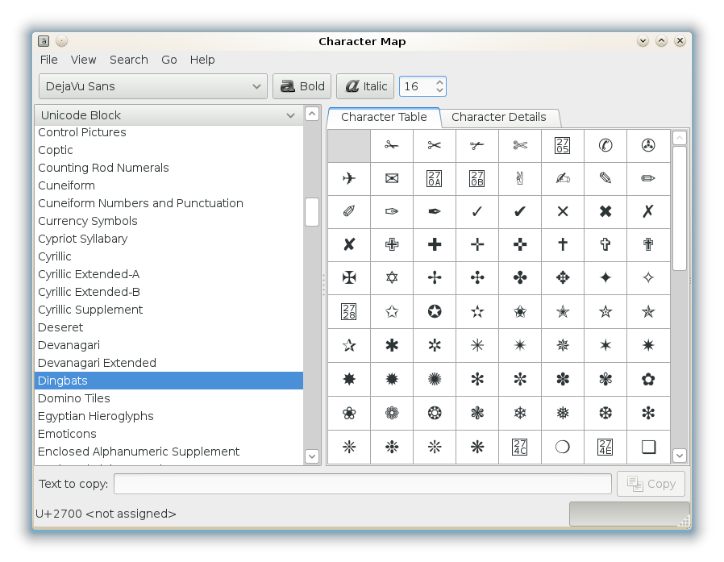
Task: Click the white square glyph in the last row
Action: click(647, 447)
